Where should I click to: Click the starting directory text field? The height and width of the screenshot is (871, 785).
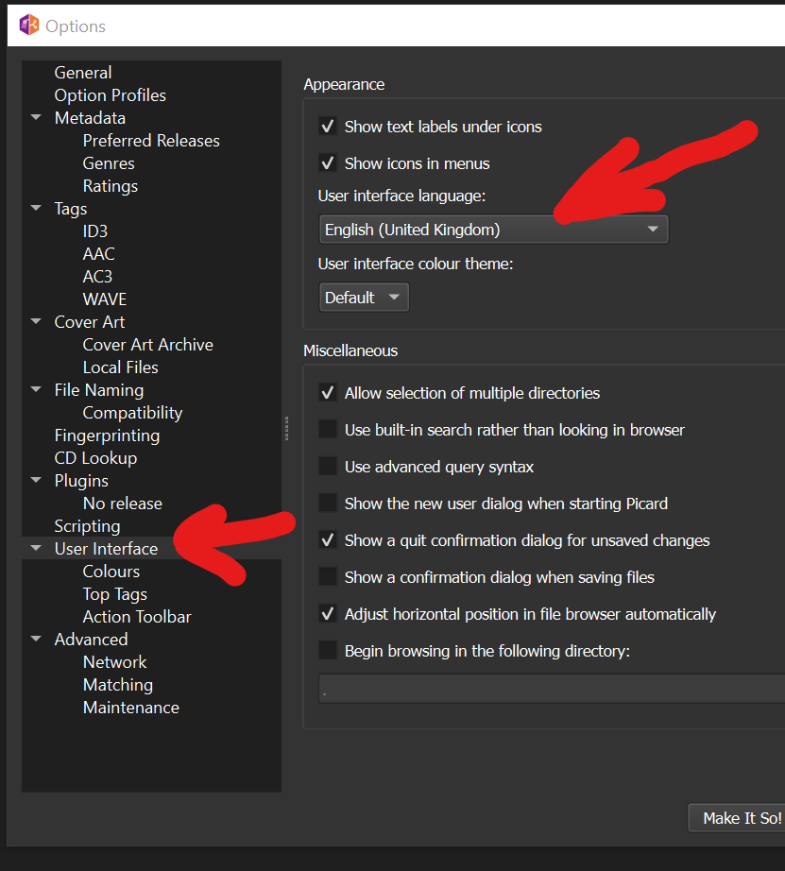coord(550,689)
